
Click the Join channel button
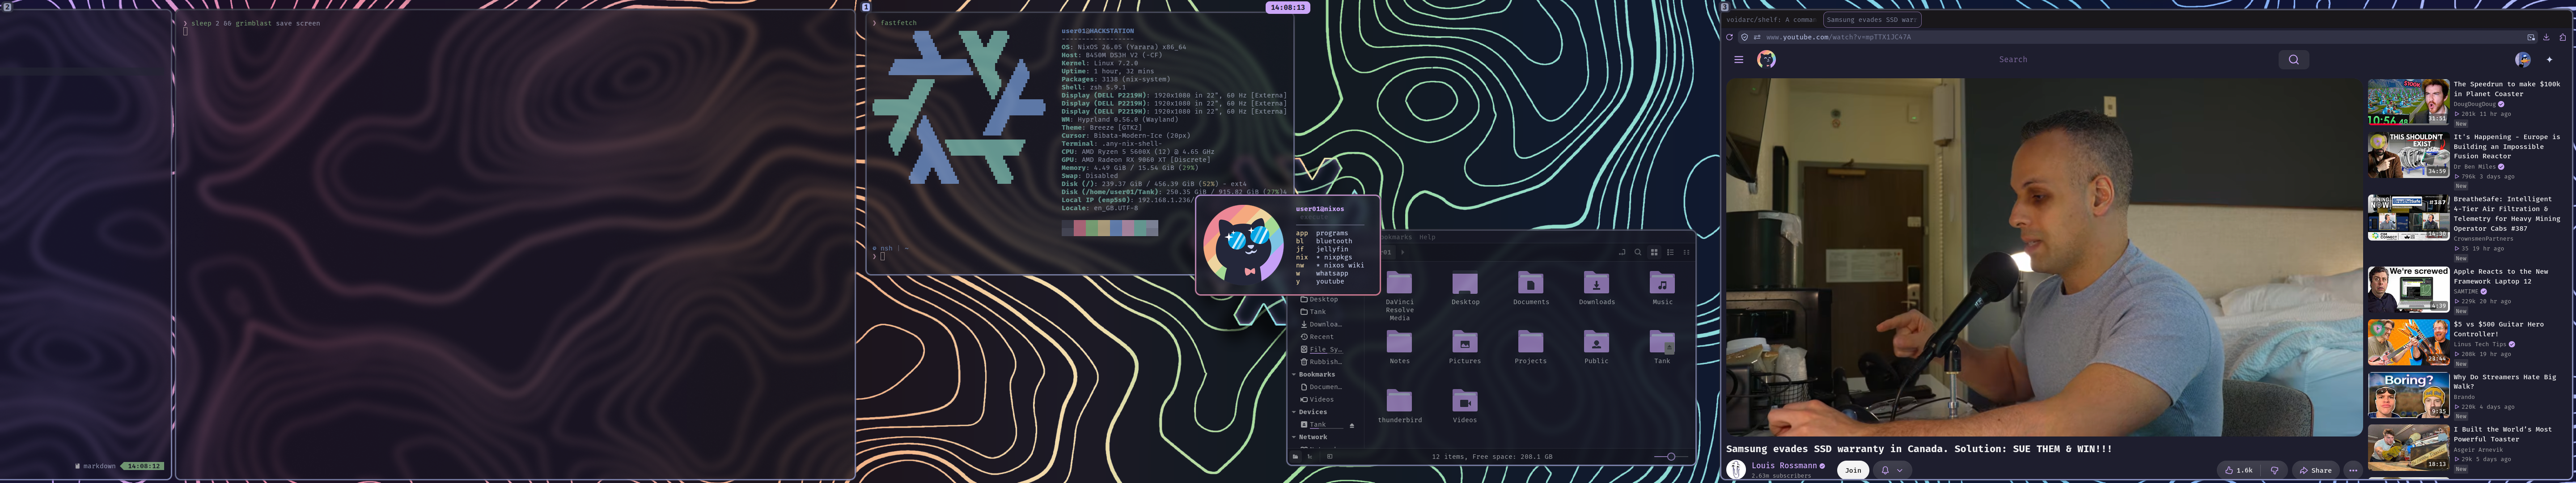1853,470
